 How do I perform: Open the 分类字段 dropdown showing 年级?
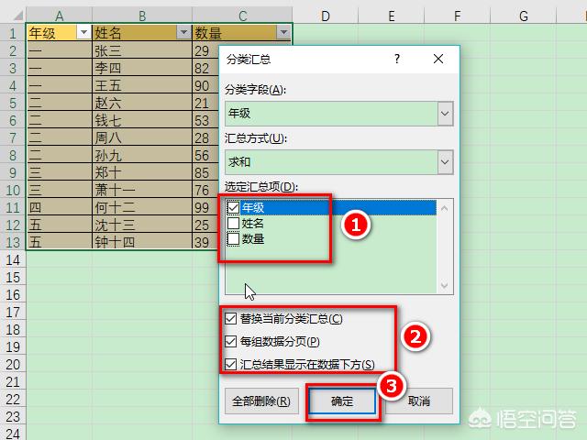click(x=445, y=114)
